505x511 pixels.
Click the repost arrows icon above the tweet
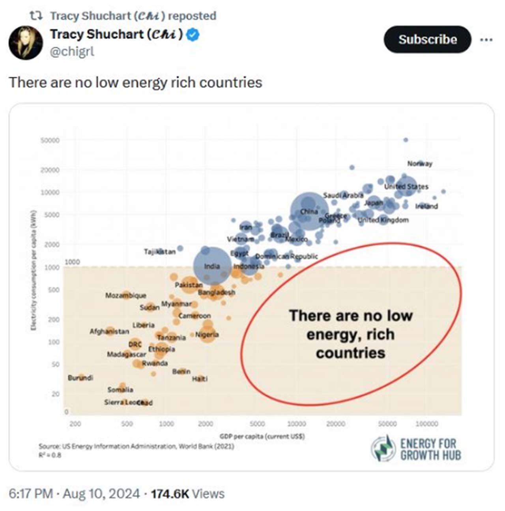coord(36,15)
